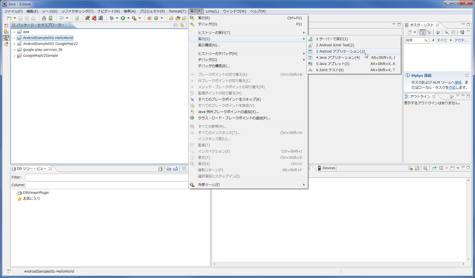Click the Synchronize Changed icon in Task List
The width and height of the screenshot is (475, 278).
462,32
